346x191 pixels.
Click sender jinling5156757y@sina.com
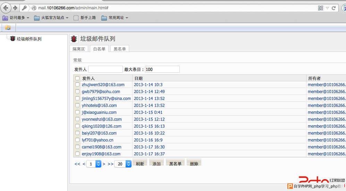point(106,99)
